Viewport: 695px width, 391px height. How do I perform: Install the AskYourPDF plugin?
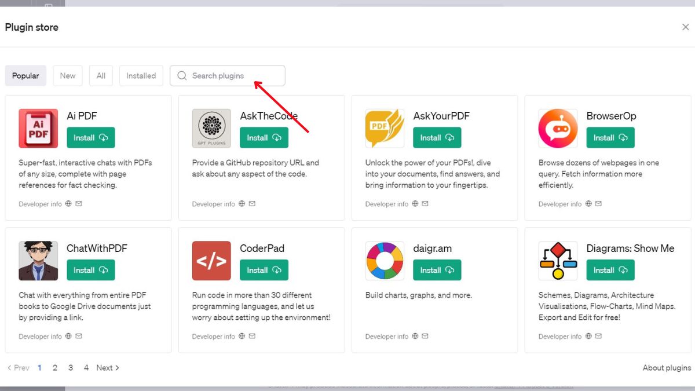(x=437, y=138)
